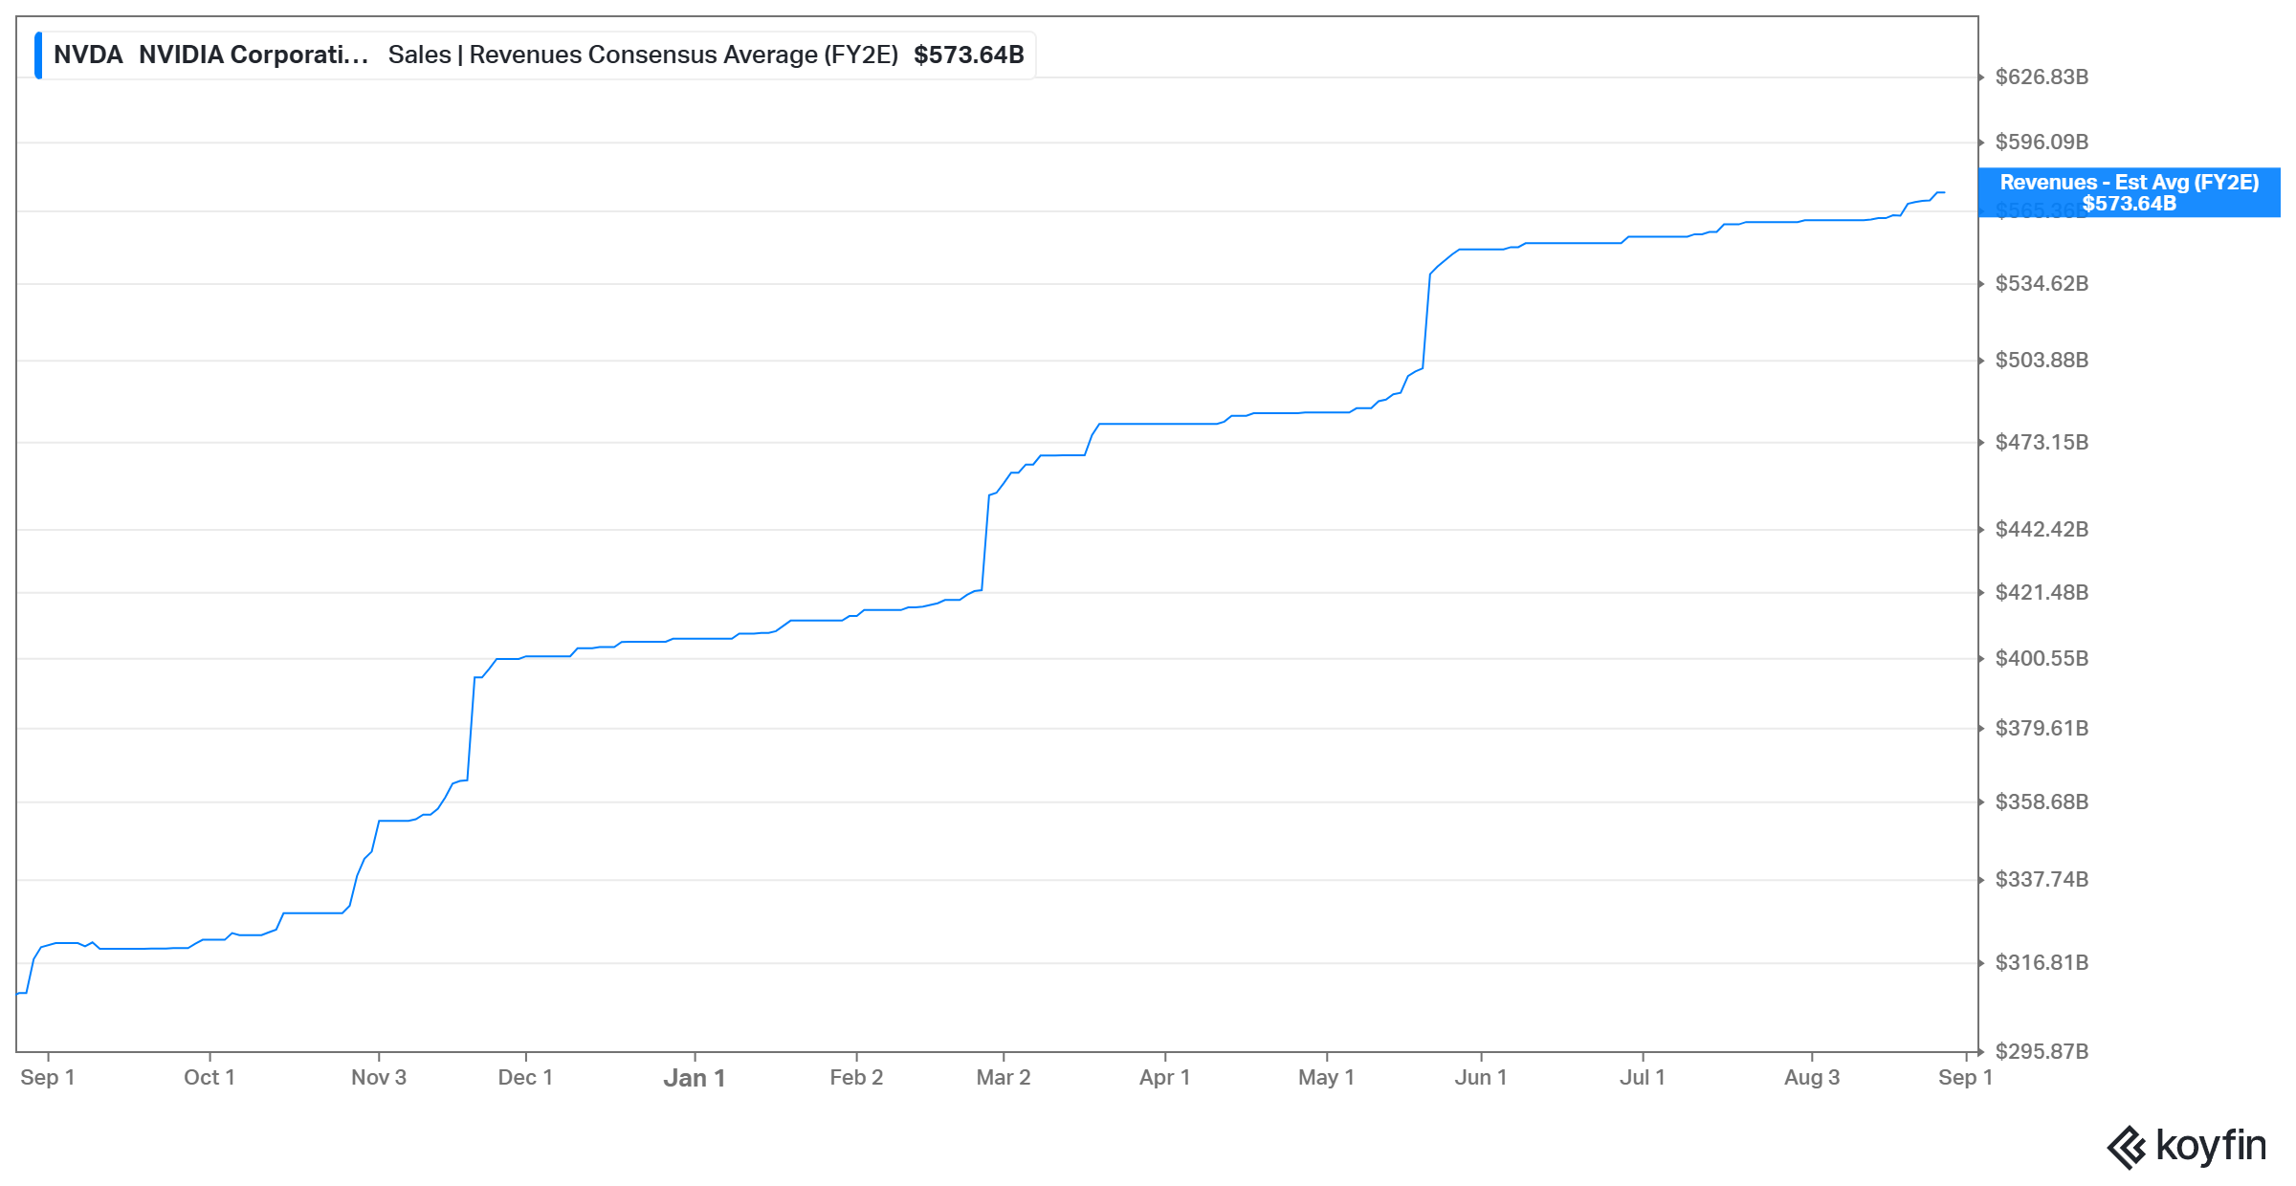Click the NVIDIA Corporati... company name

[254, 55]
